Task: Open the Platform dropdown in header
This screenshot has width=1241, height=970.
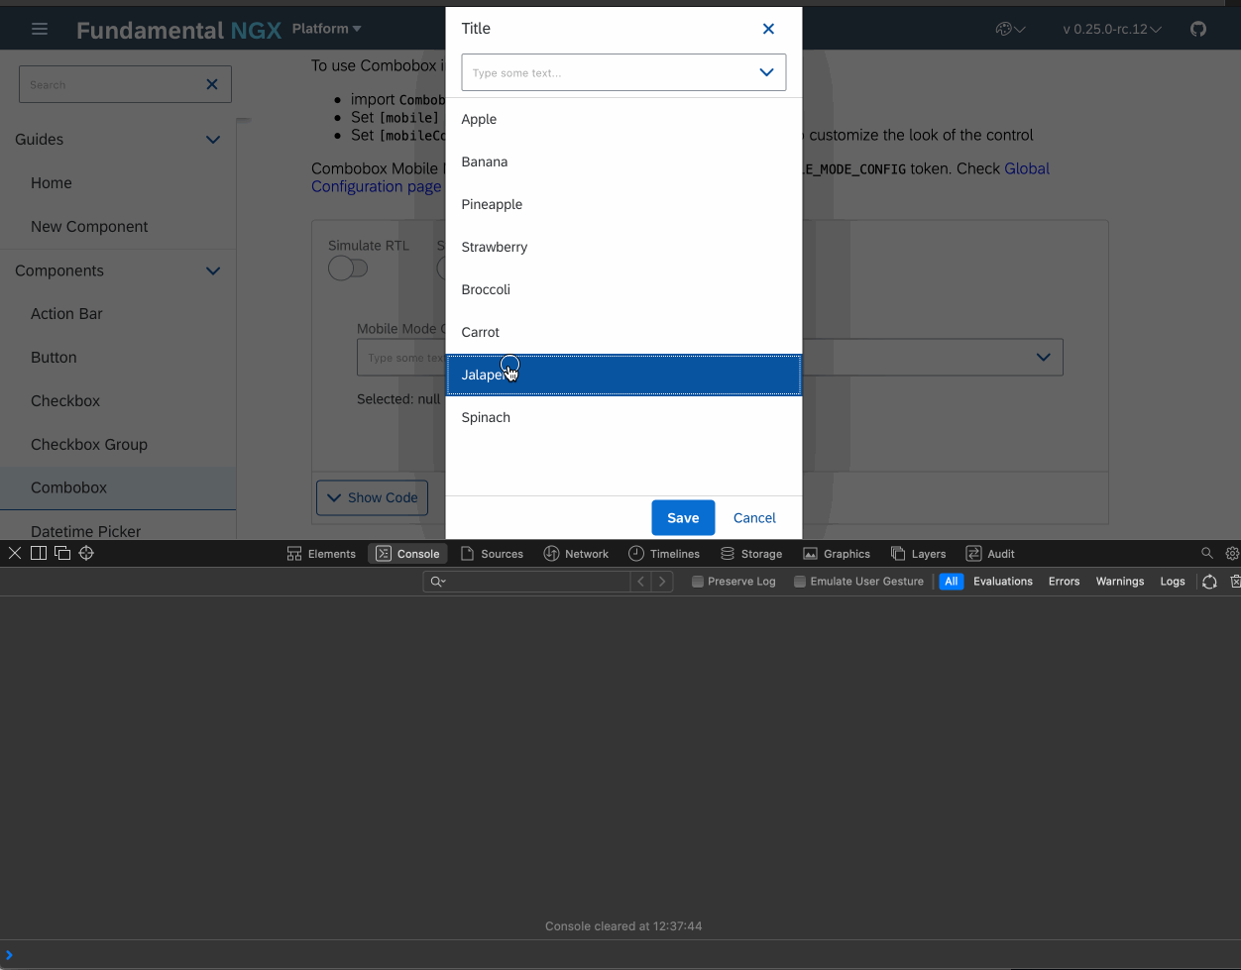Action: pos(327,29)
